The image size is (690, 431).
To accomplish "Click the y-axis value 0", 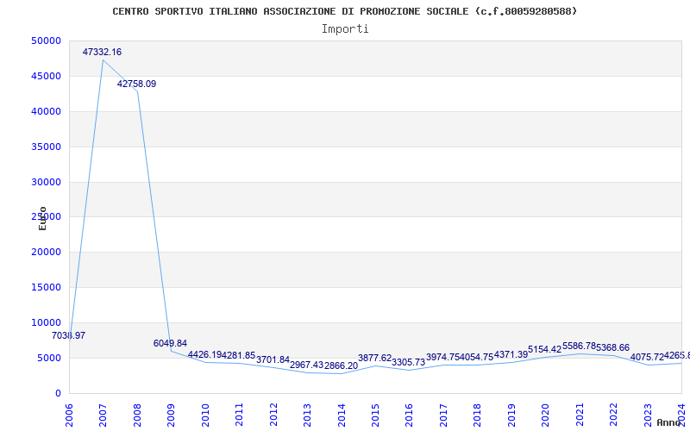I will pyautogui.click(x=58, y=393).
